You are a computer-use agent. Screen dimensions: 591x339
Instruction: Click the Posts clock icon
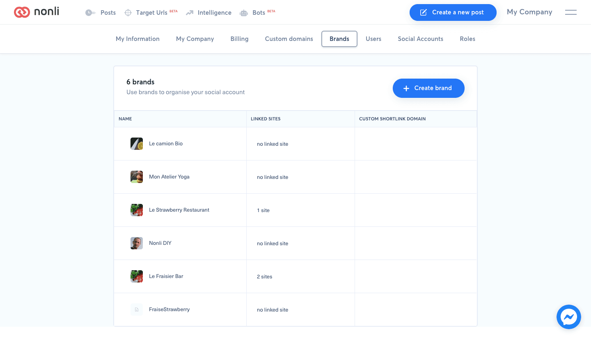click(90, 13)
